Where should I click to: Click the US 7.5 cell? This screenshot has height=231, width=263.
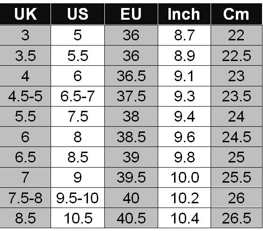[x=78, y=116]
